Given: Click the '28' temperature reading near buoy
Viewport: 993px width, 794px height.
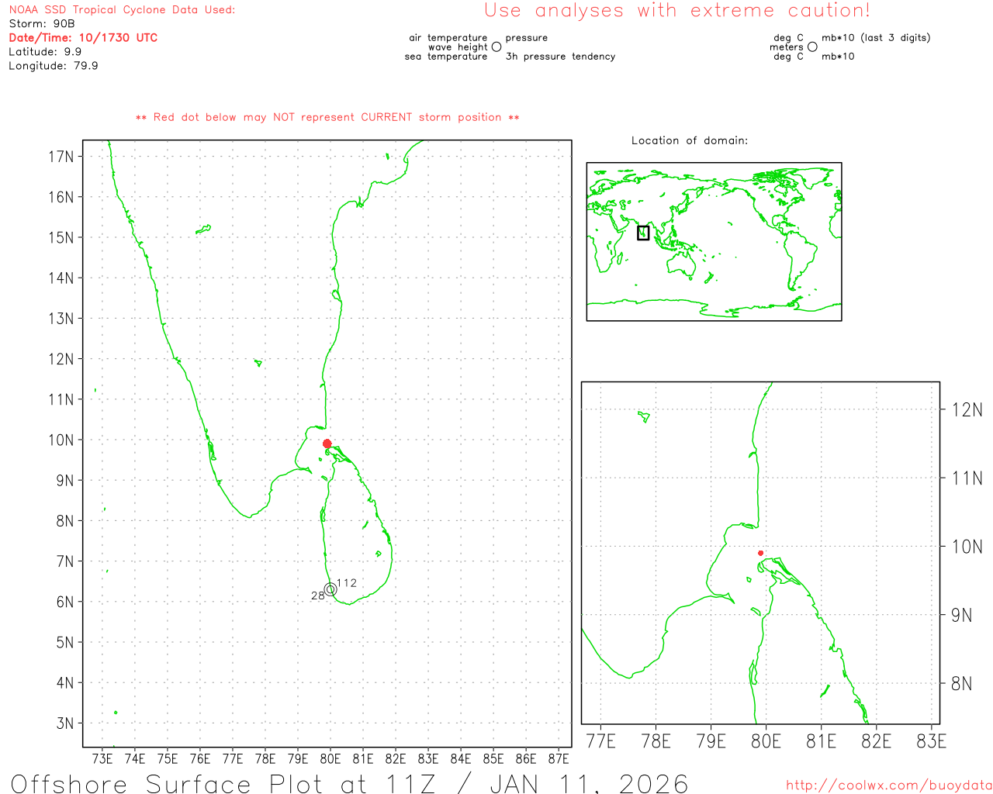Looking at the screenshot, I should point(317,595).
